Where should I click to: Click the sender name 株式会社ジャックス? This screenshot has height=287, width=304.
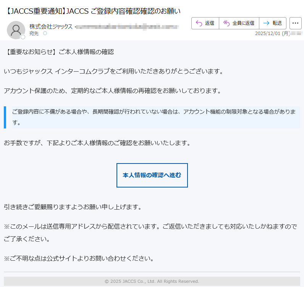51,26
